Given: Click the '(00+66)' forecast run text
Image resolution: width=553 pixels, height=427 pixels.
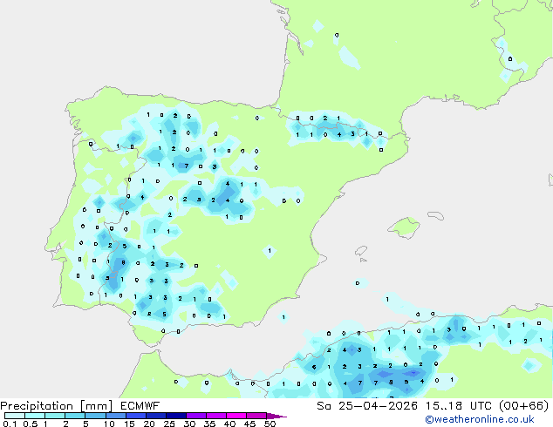Looking at the screenshot, I should 523,406.
